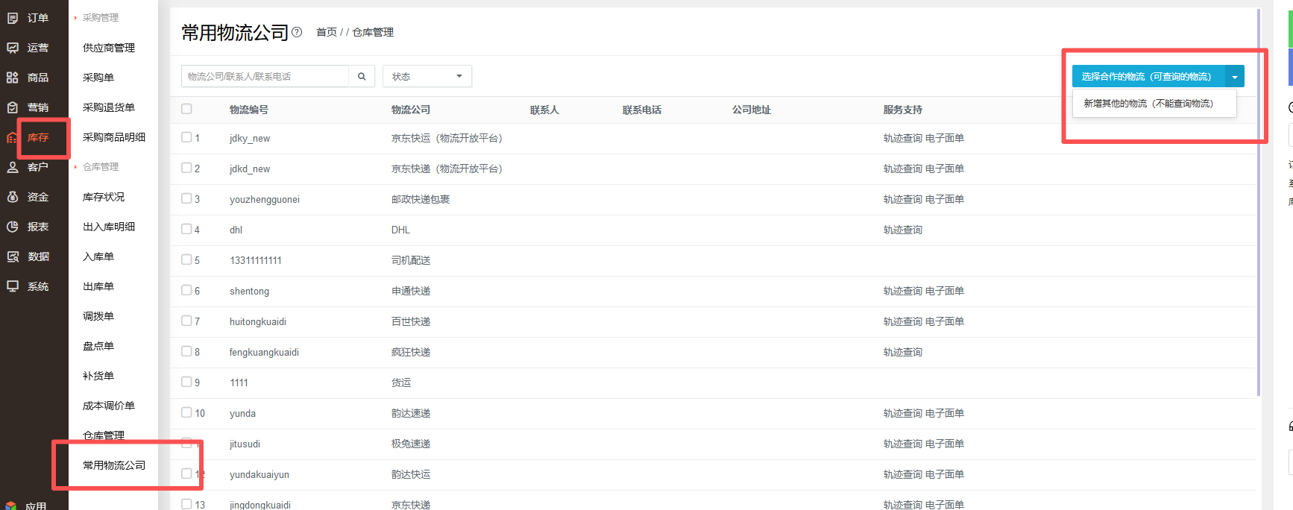Open 补货单 submenu item

click(x=98, y=376)
